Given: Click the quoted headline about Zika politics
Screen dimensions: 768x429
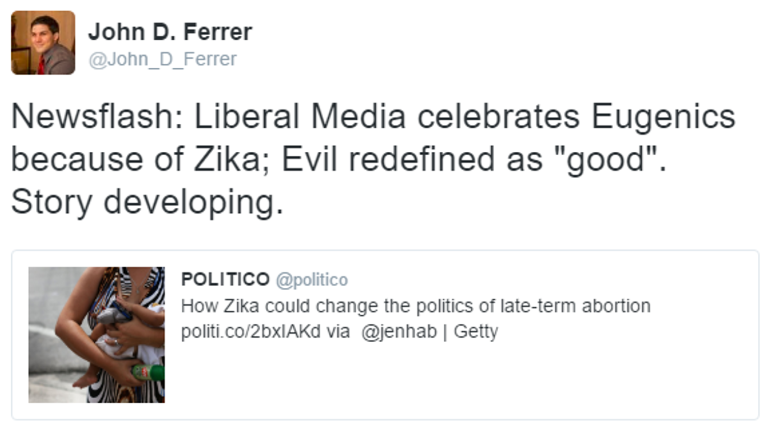Looking at the screenshot, I should (x=415, y=306).
